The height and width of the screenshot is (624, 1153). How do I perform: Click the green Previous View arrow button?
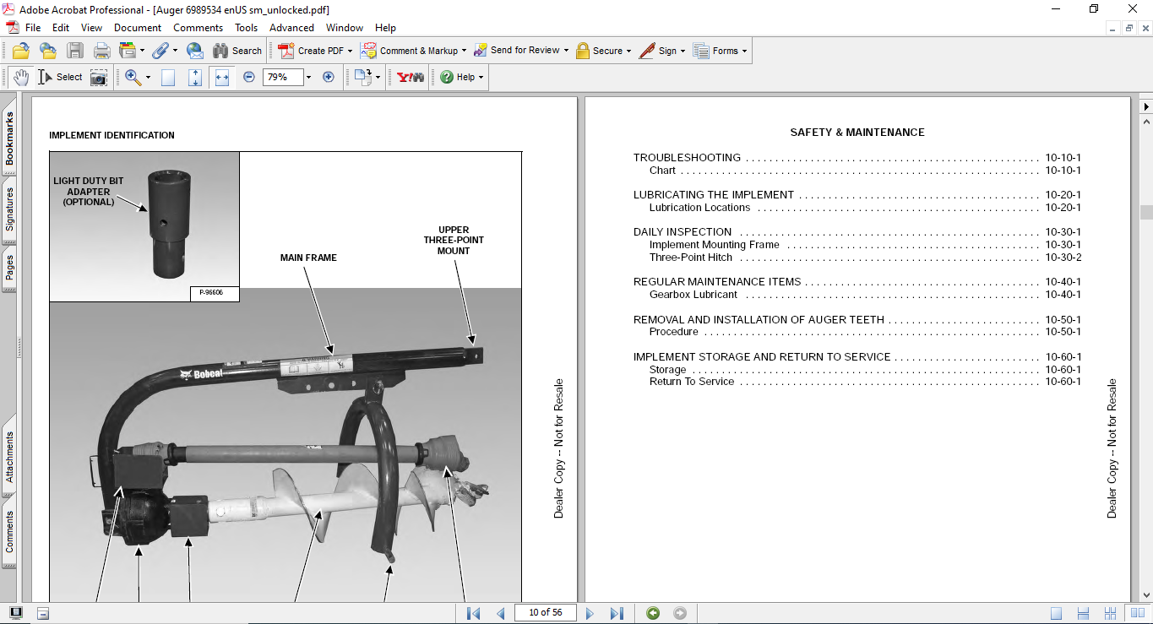[x=653, y=613]
